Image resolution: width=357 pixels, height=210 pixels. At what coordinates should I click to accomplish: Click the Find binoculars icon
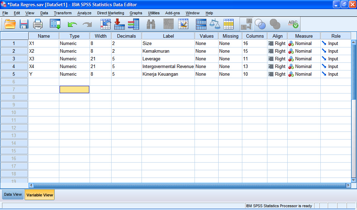[151, 24]
